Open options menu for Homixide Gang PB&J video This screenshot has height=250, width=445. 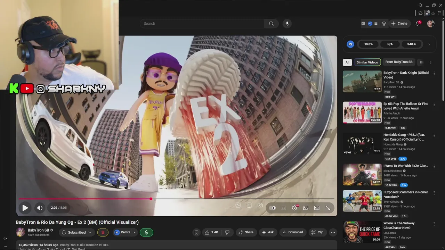tap(434, 135)
